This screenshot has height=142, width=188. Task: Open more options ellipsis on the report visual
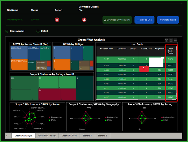point(175,40)
